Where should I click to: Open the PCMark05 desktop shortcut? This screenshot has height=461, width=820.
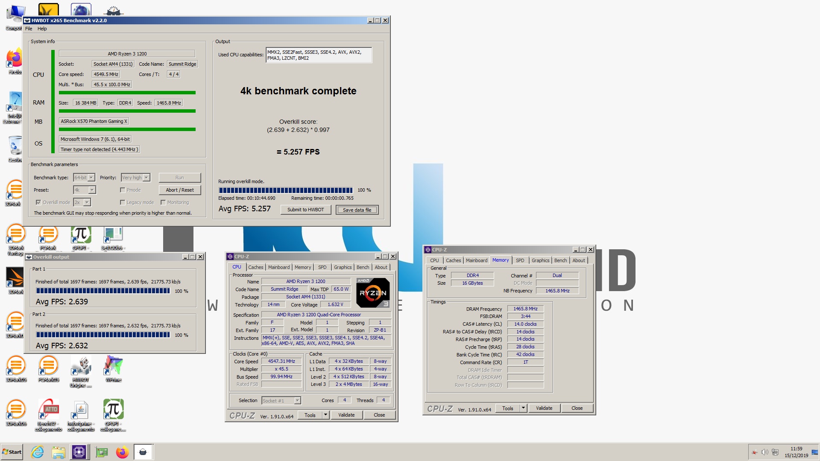tap(48, 369)
